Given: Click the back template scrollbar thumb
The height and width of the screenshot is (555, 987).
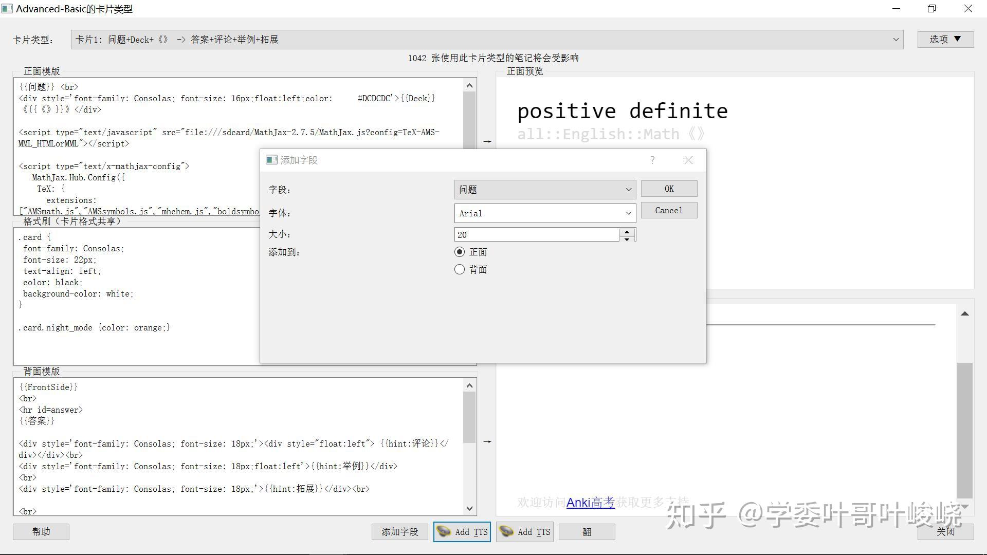Looking at the screenshot, I should click(469, 417).
